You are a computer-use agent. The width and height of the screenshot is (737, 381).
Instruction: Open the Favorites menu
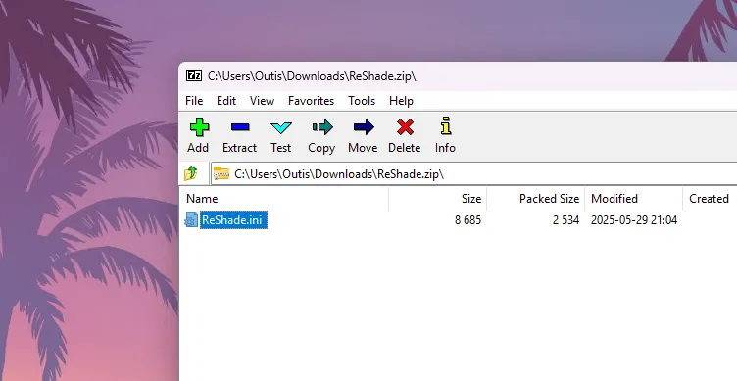point(311,101)
